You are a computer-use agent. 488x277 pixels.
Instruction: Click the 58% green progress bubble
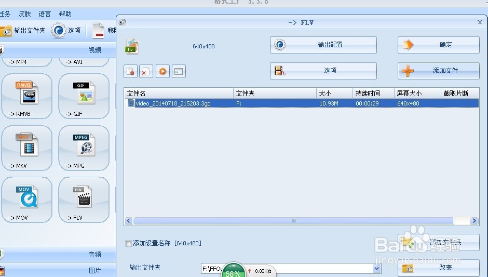pyautogui.click(x=233, y=270)
